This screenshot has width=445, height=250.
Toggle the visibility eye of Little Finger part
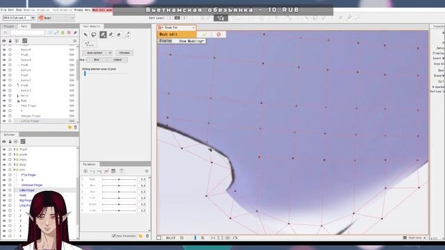coord(4,121)
